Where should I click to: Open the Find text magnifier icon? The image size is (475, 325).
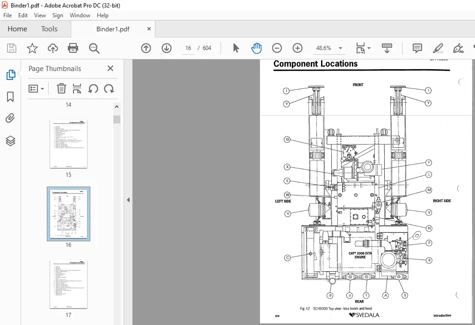[94, 48]
